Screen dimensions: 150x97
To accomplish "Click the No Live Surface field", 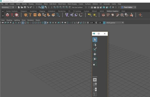I will 78,7.
